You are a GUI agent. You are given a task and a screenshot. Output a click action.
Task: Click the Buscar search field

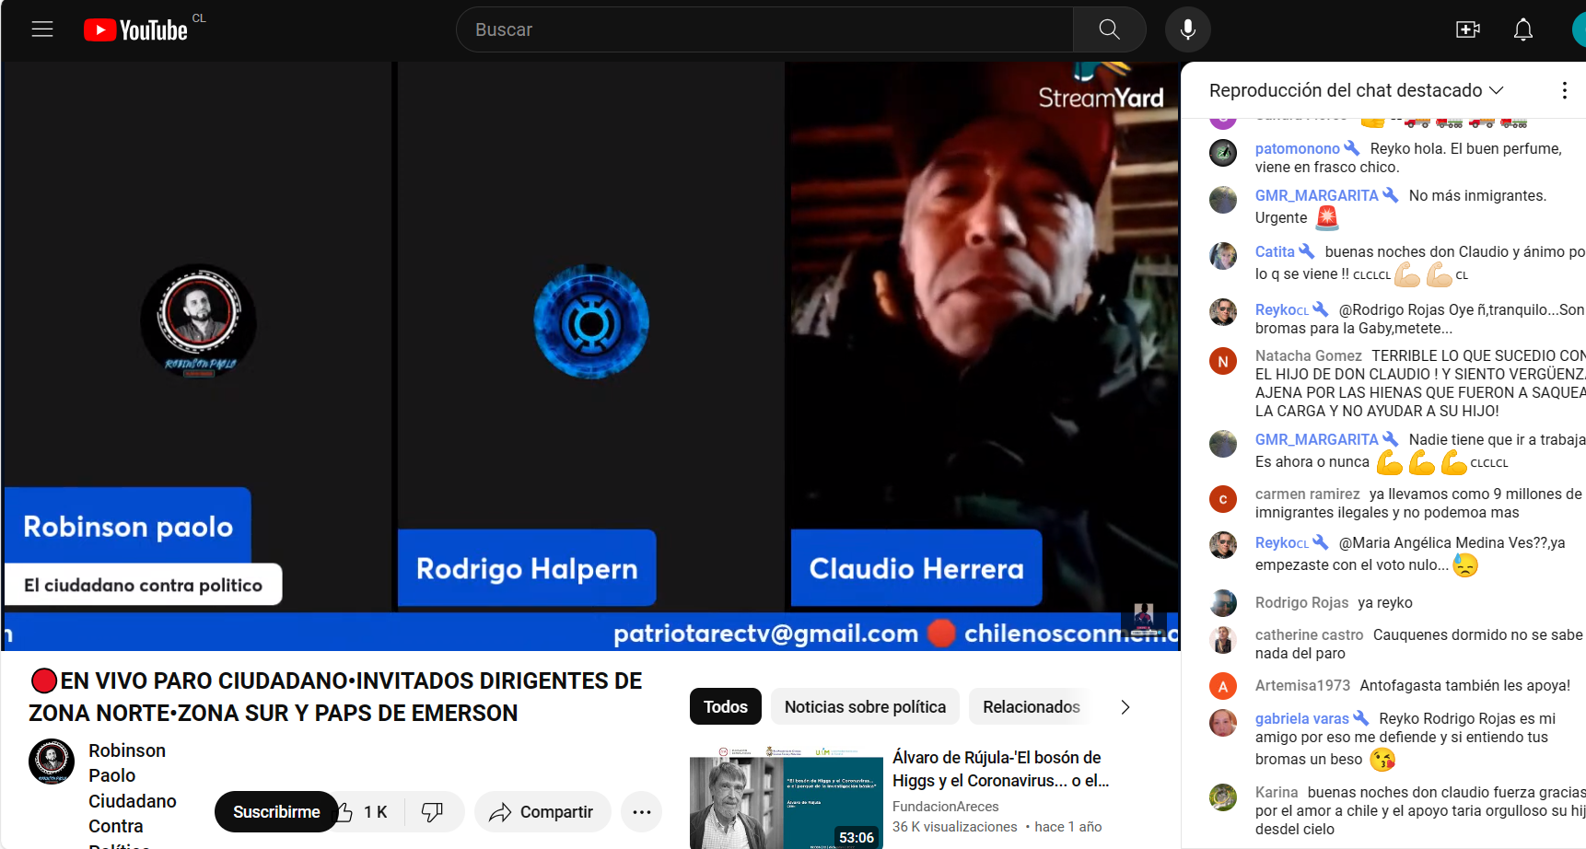pos(764,29)
